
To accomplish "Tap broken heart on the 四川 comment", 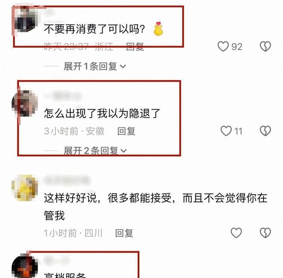I will (x=265, y=233).
